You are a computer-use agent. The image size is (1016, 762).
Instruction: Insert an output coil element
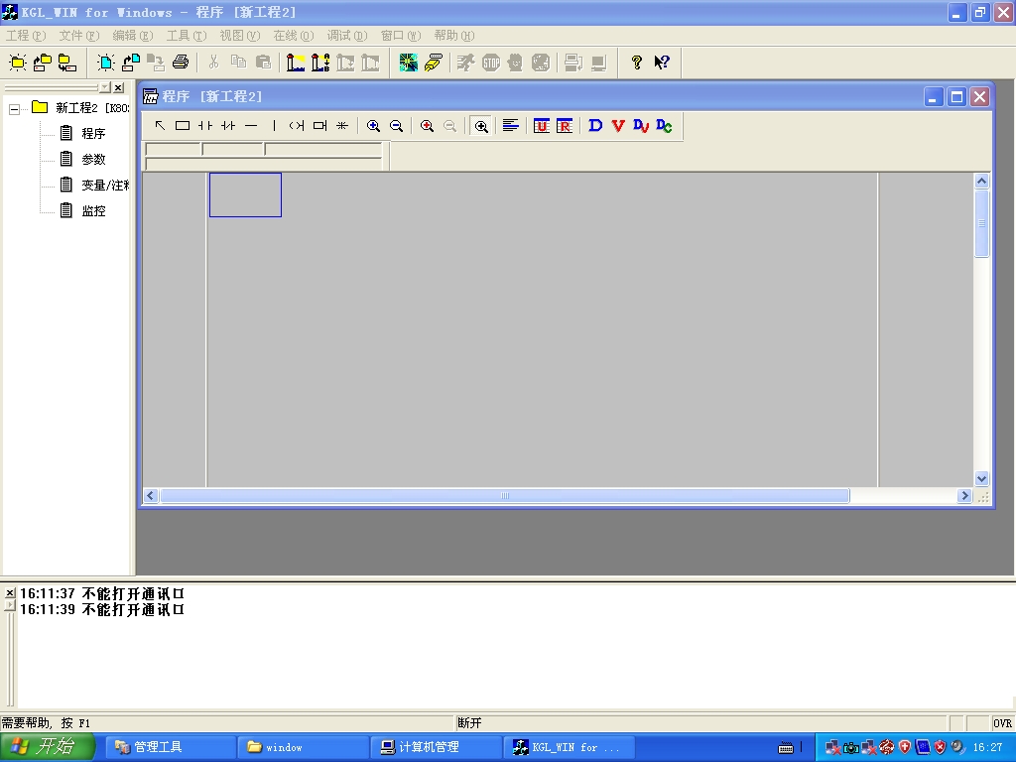coord(297,126)
